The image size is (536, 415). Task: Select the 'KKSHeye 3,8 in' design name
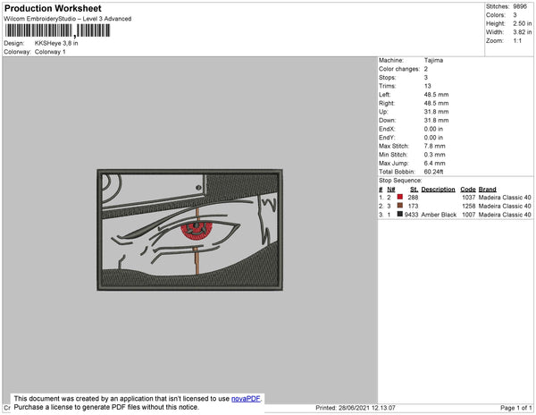[x=56, y=44]
